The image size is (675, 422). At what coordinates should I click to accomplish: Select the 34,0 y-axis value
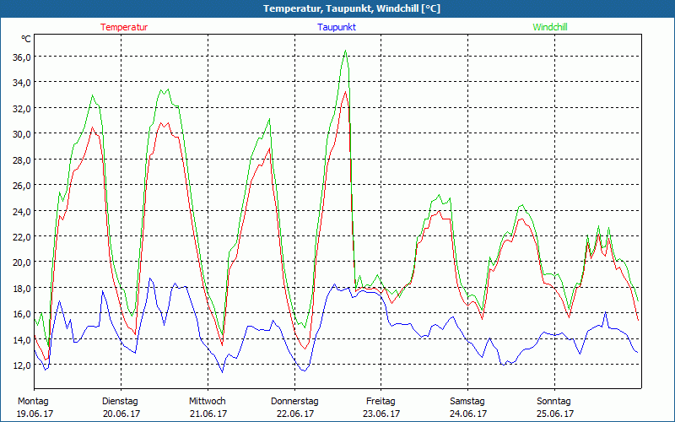[x=22, y=83]
